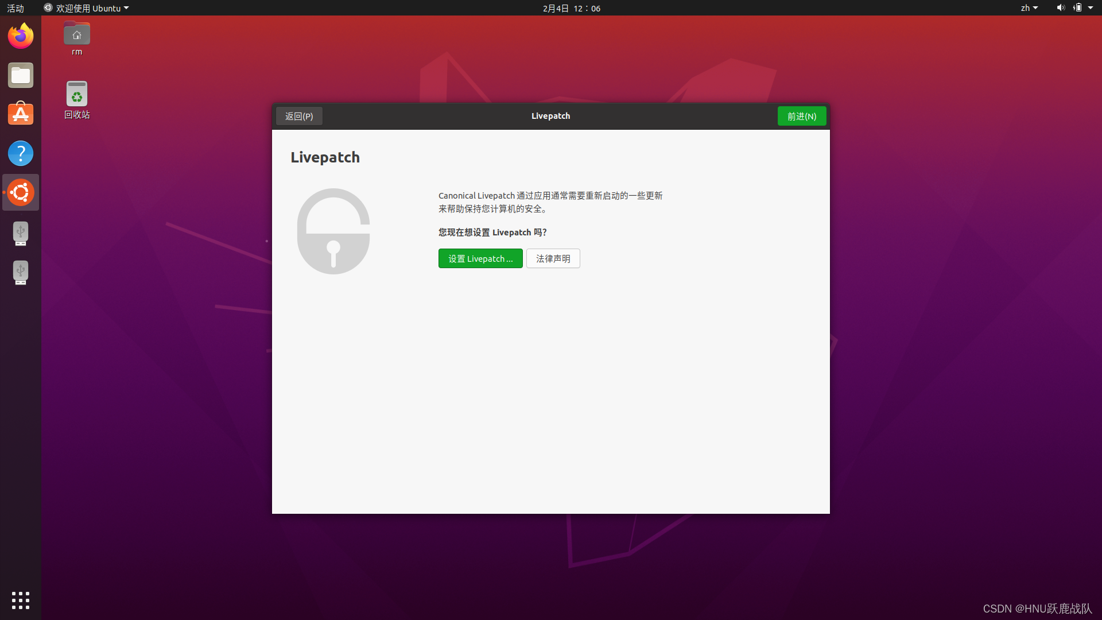Open Firefox from the dock
Viewport: 1102px width, 620px height.
21,36
